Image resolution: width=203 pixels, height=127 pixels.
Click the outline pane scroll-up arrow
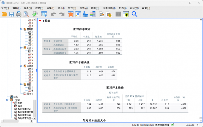[34, 20]
